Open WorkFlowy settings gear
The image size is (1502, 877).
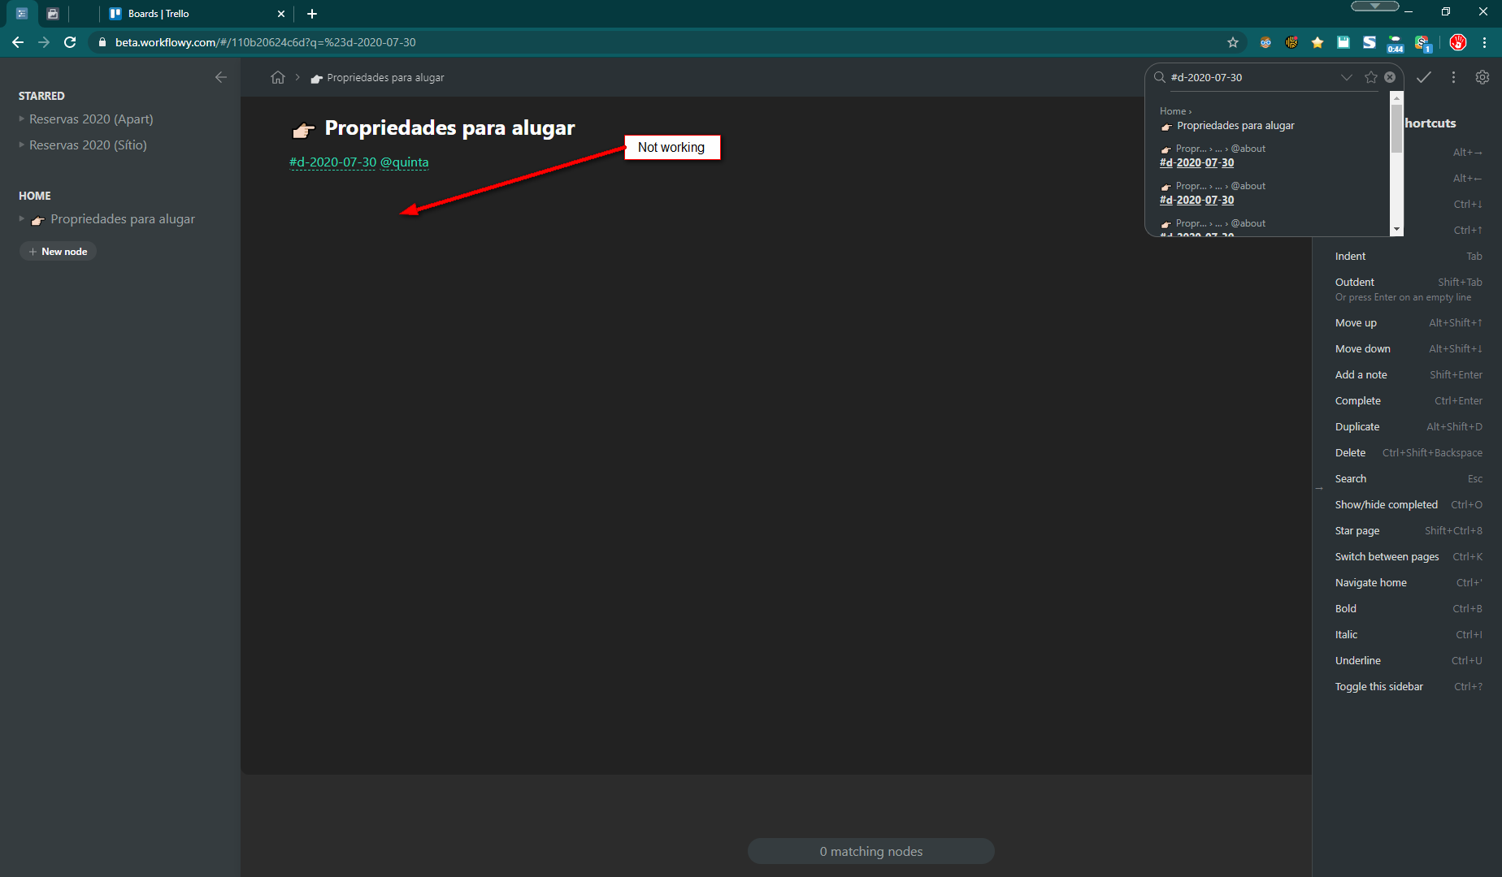pos(1482,77)
